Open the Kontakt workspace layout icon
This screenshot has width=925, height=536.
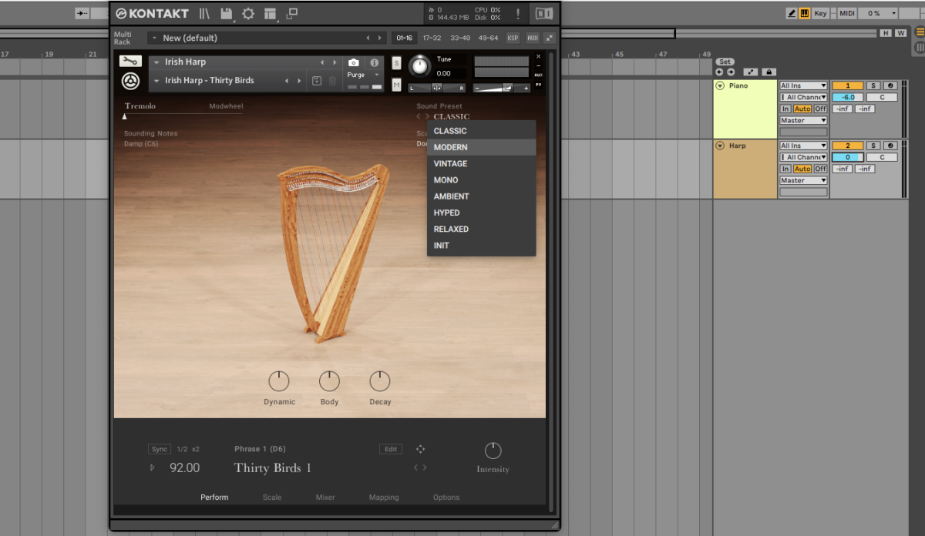(x=270, y=14)
